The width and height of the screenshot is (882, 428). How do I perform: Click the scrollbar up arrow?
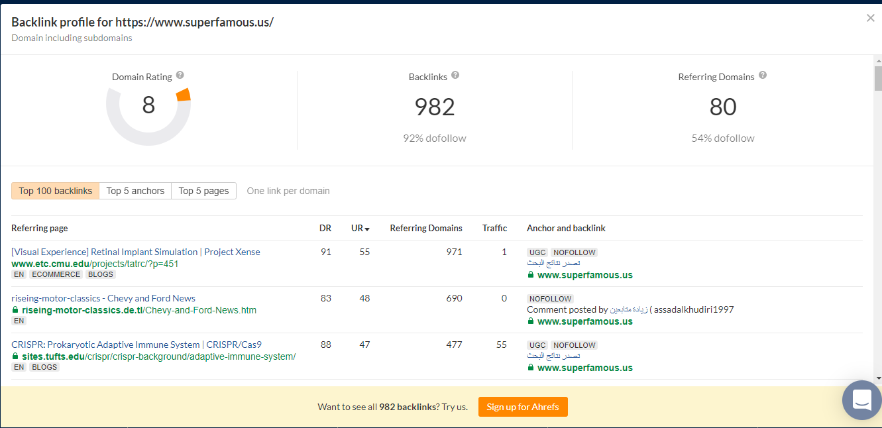877,60
